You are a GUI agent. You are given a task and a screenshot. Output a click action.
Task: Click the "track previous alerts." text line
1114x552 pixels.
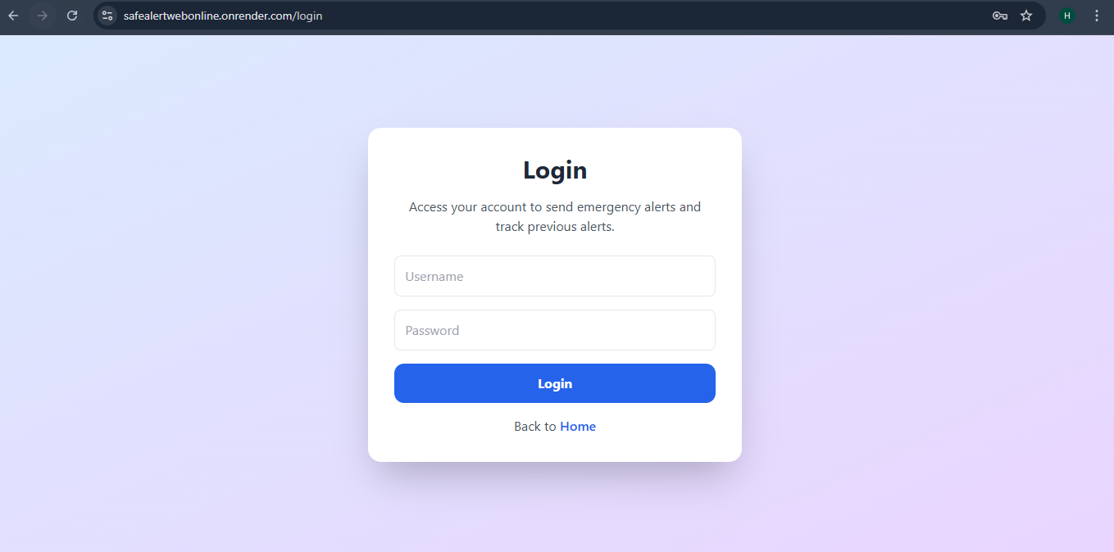[555, 227]
